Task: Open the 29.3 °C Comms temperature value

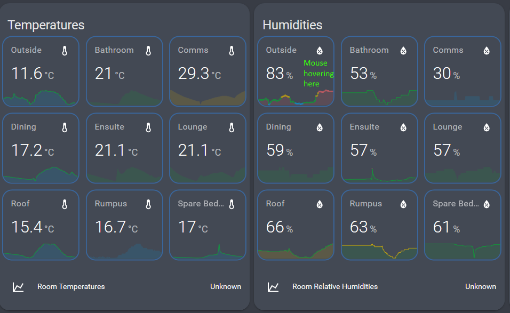Action: tap(200, 74)
